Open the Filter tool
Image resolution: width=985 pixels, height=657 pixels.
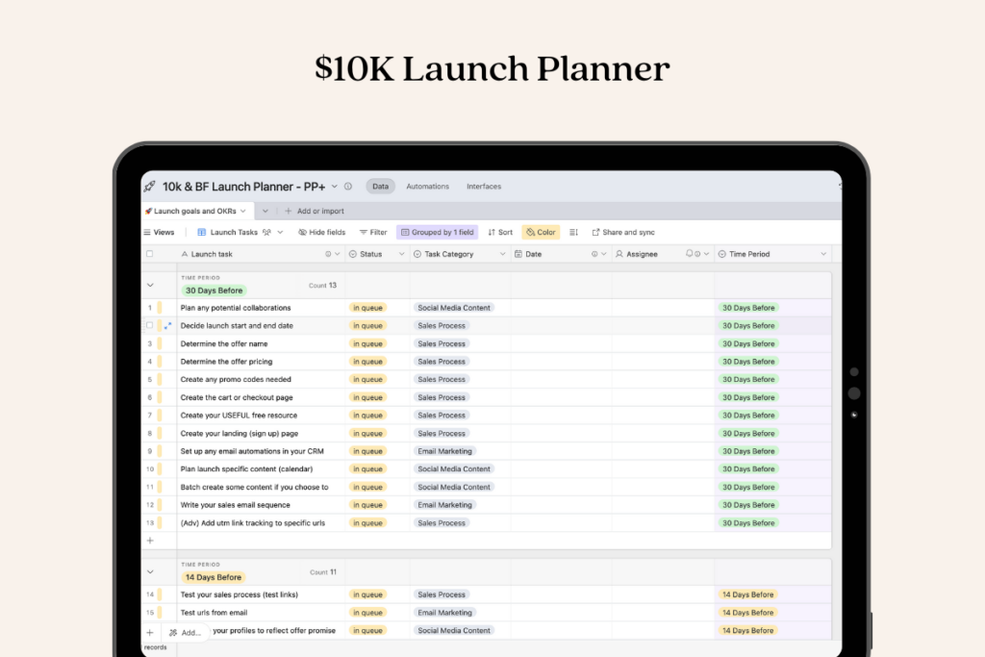[373, 232]
